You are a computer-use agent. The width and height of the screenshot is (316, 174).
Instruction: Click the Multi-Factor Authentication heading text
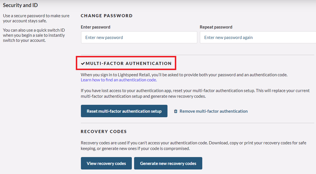click(x=128, y=64)
